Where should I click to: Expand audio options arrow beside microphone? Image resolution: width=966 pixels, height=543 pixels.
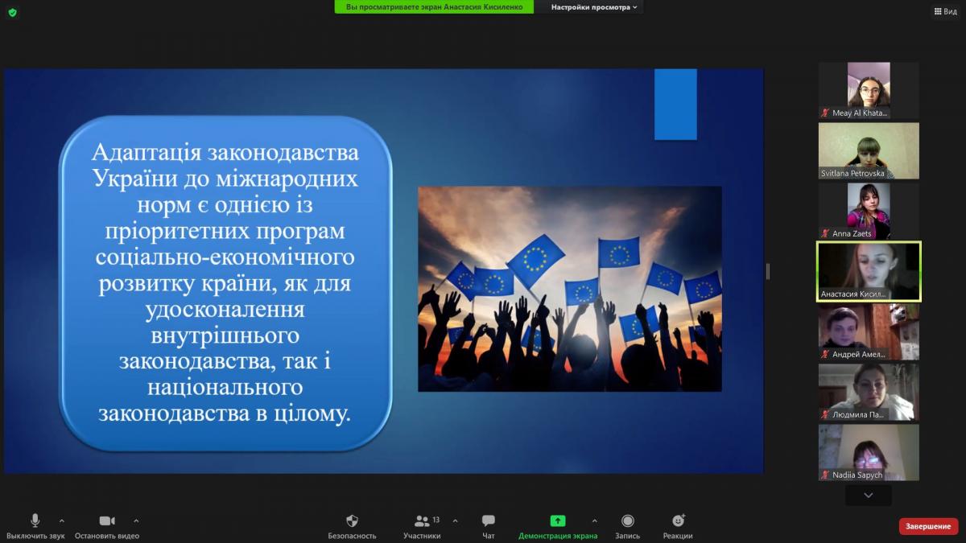62,520
